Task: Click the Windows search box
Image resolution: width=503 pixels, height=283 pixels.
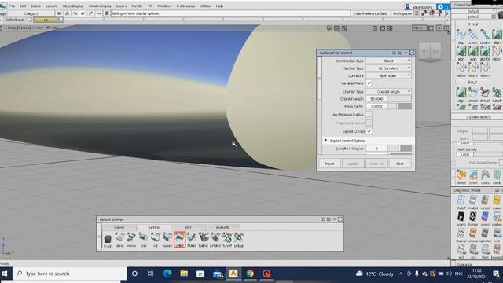Action: (69, 274)
